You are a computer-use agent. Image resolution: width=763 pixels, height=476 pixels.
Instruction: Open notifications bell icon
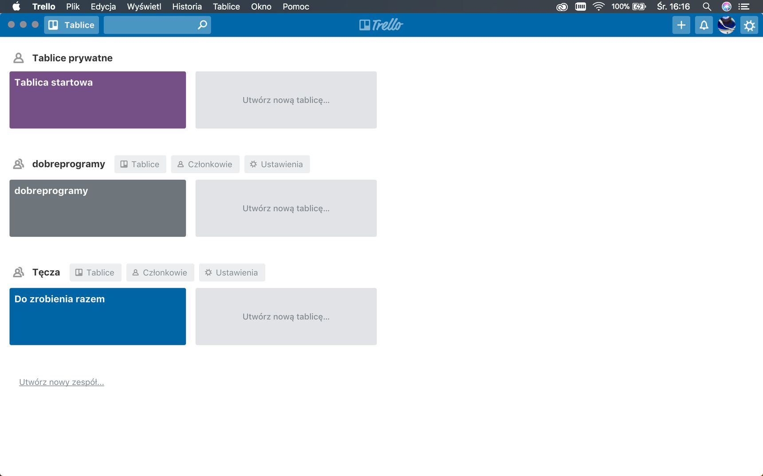coord(704,25)
